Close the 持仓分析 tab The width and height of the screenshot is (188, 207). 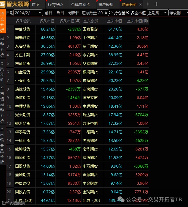140,5
